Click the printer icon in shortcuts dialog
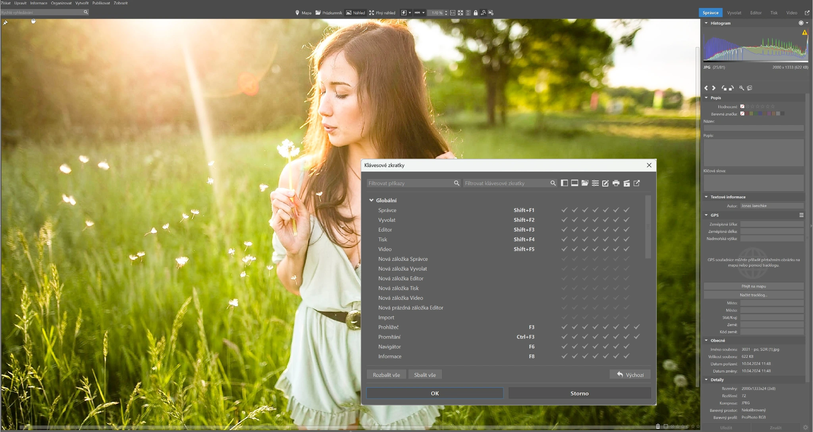 (x=616, y=183)
